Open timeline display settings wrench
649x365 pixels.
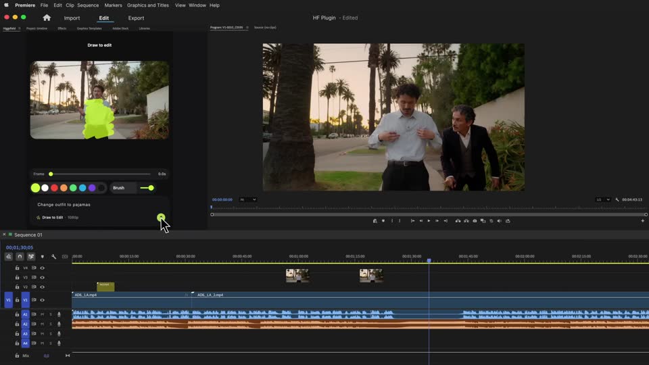tap(54, 257)
